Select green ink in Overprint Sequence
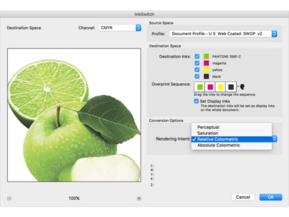The height and width of the screenshot is (217, 289). pos(200,87)
